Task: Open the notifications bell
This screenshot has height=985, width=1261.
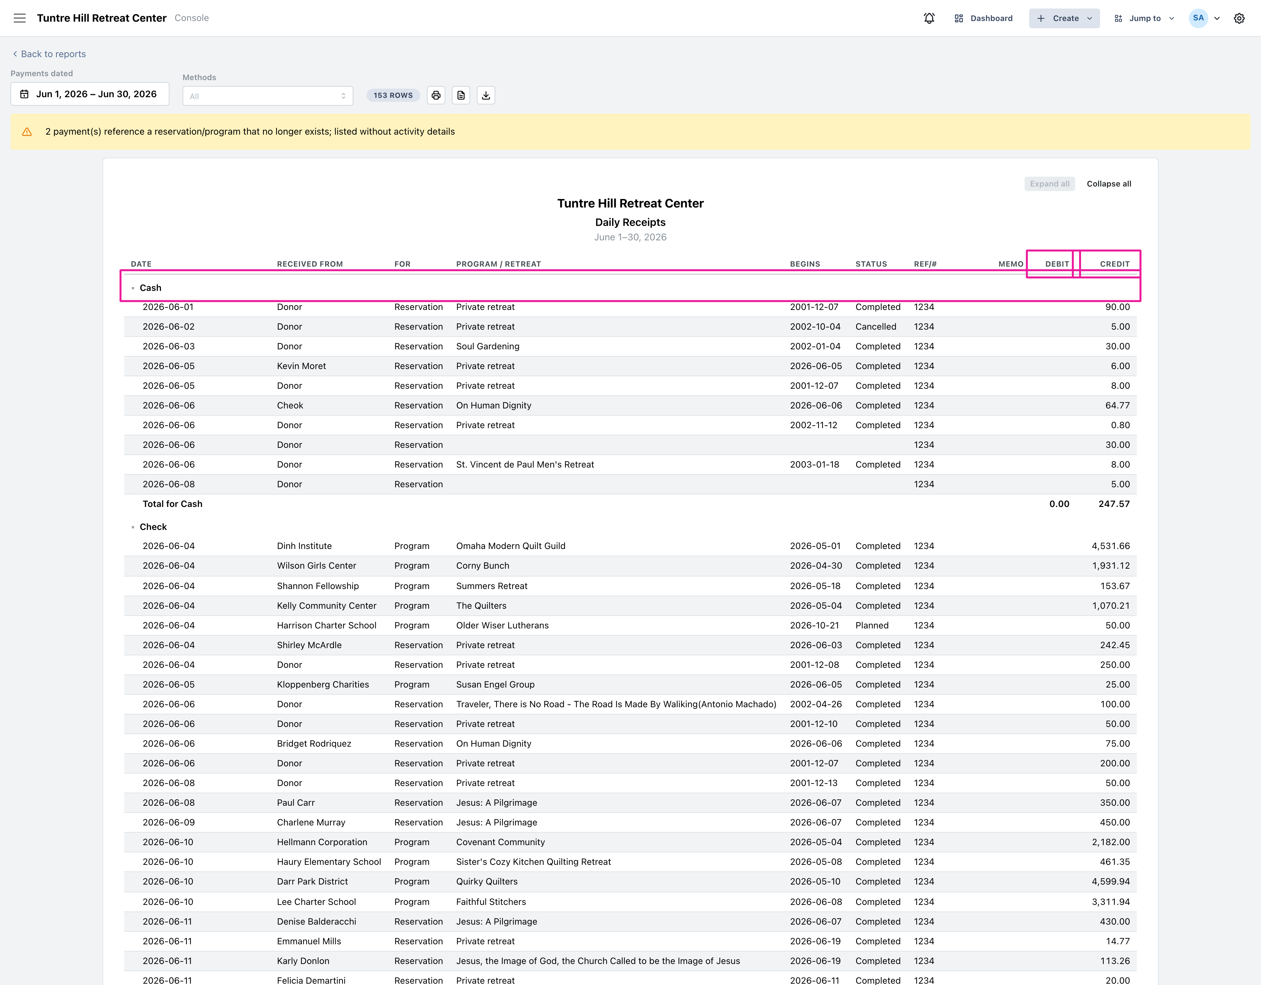Action: point(929,18)
